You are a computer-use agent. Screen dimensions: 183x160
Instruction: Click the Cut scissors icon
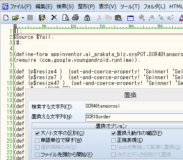99,18
